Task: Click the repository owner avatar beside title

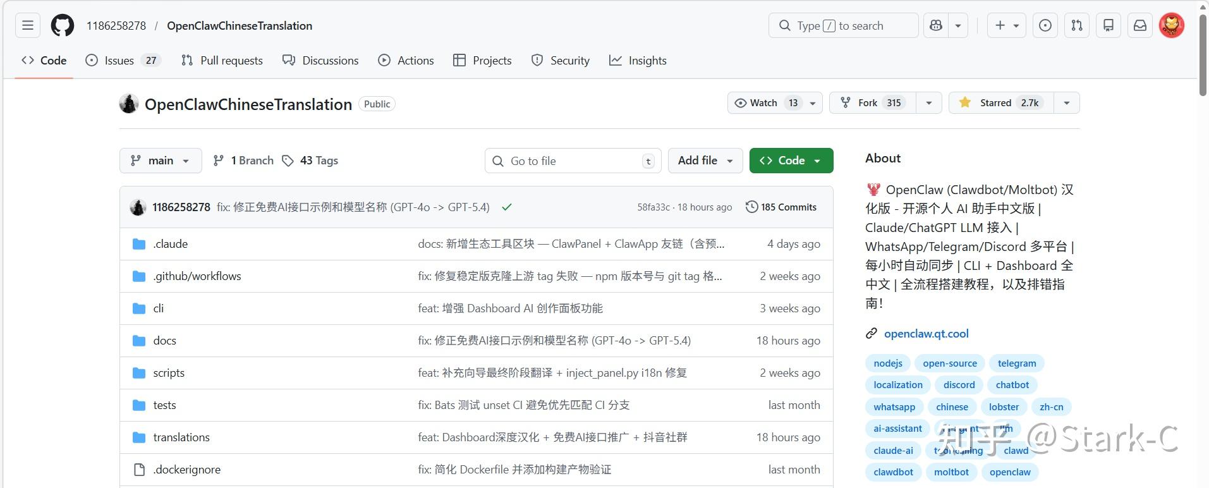Action: pos(129,104)
